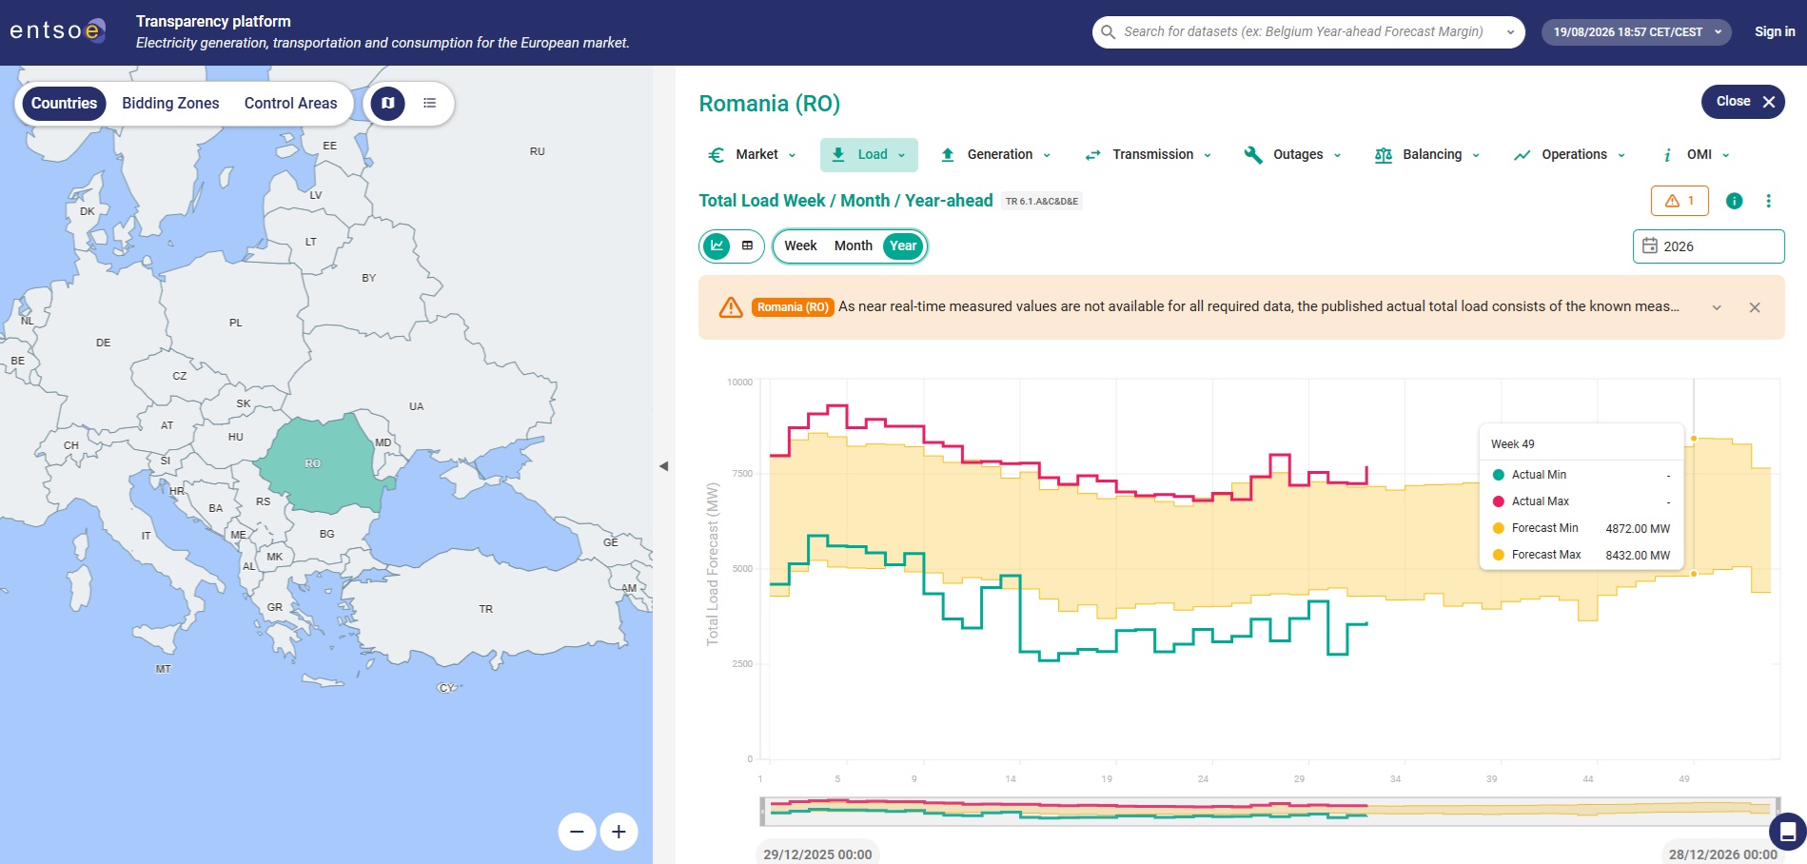The height and width of the screenshot is (864, 1807).
Task: Collapse the map panel arrow
Action: tap(663, 466)
